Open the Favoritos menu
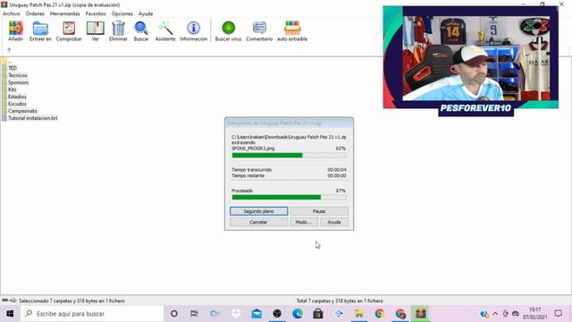 96,13
